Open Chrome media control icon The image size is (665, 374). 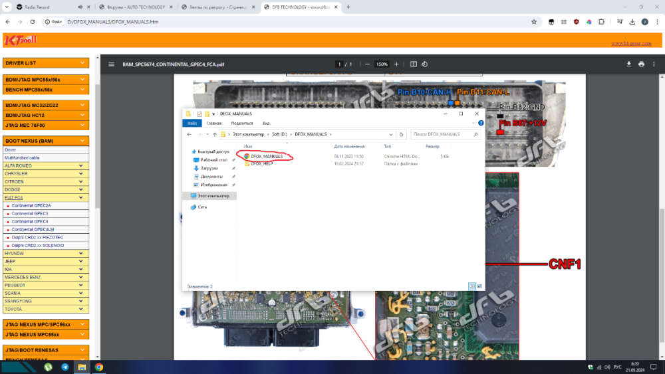coord(620,22)
